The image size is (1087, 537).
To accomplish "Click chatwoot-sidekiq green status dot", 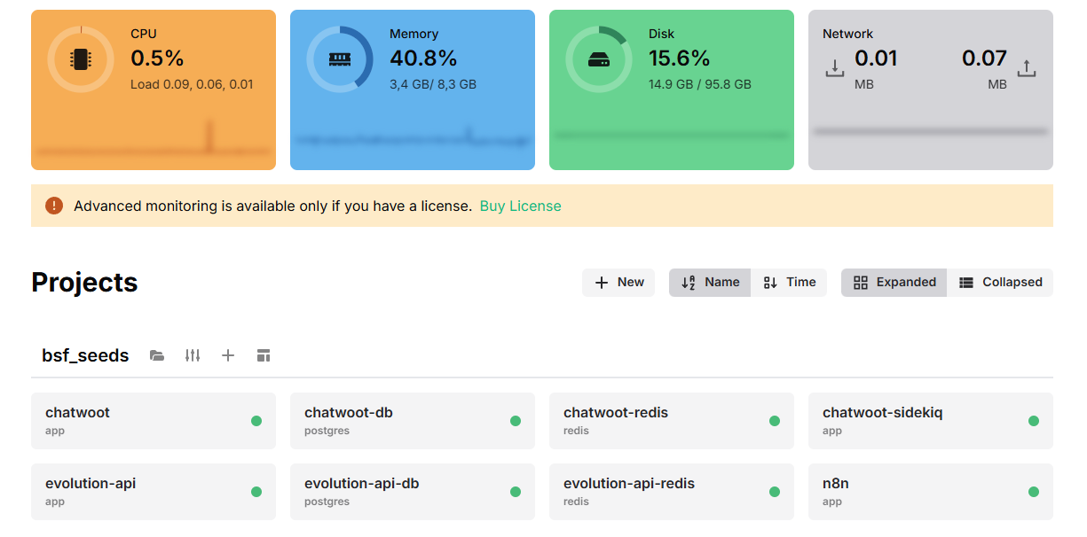I will coord(1034,421).
